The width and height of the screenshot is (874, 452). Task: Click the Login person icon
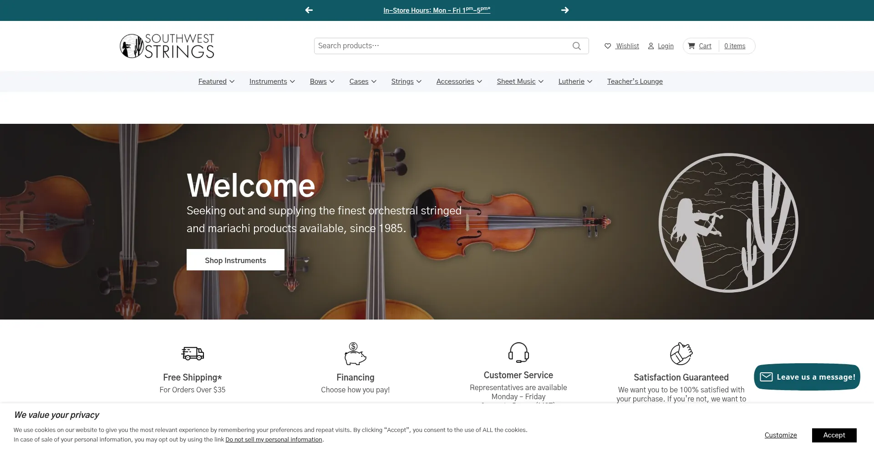tap(651, 46)
